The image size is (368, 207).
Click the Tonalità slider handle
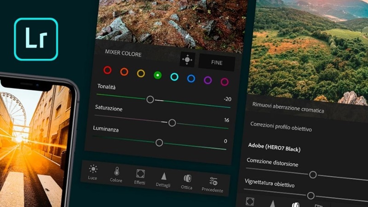pos(150,99)
